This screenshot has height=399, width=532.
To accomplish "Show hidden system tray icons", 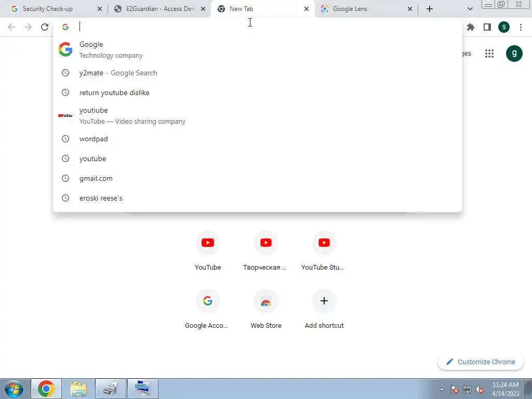I will (x=442, y=389).
